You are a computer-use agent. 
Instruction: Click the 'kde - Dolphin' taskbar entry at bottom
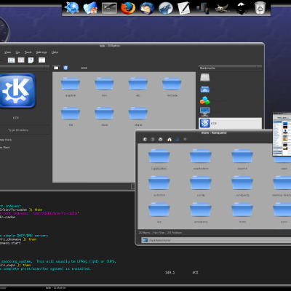coord(56,288)
